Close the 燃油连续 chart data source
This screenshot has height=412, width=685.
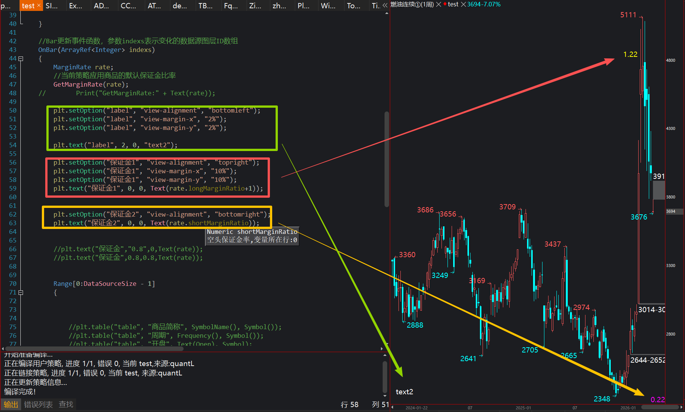coord(438,5)
